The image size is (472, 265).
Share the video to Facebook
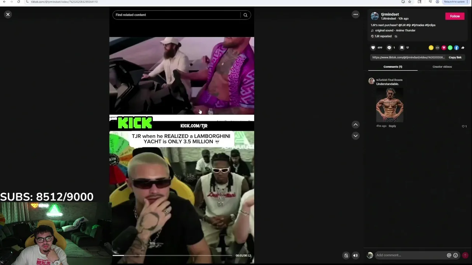click(x=457, y=47)
